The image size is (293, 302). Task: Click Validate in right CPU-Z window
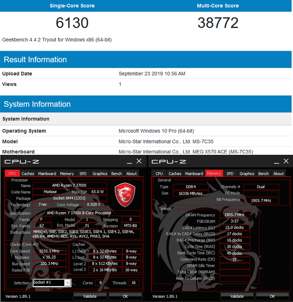click(x=237, y=296)
